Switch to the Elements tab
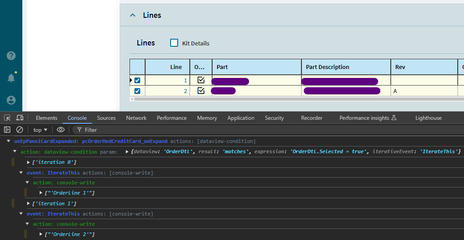 [x=46, y=118]
